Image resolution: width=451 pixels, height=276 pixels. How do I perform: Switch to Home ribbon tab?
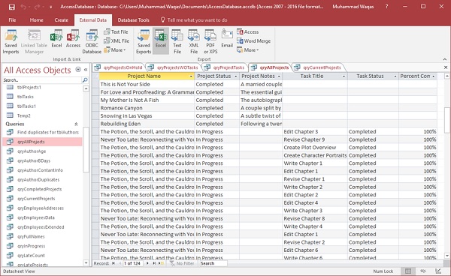(x=37, y=20)
